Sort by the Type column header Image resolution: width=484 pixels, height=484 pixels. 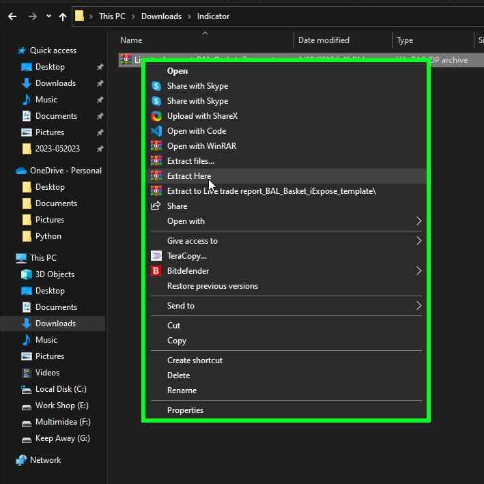405,40
